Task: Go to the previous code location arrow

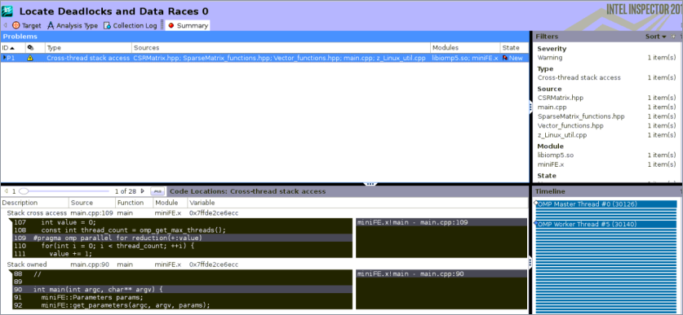Action: (x=6, y=191)
